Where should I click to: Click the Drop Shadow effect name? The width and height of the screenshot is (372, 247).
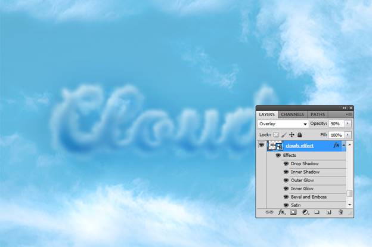tap(305, 163)
